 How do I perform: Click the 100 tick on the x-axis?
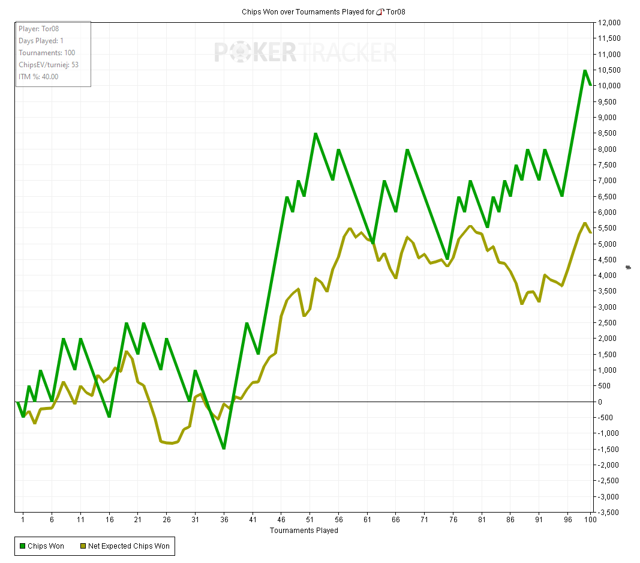click(x=592, y=519)
